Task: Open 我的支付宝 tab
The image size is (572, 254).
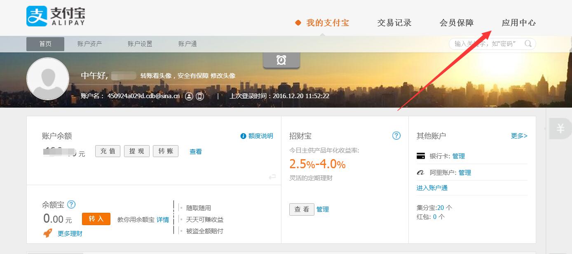Action: click(328, 23)
